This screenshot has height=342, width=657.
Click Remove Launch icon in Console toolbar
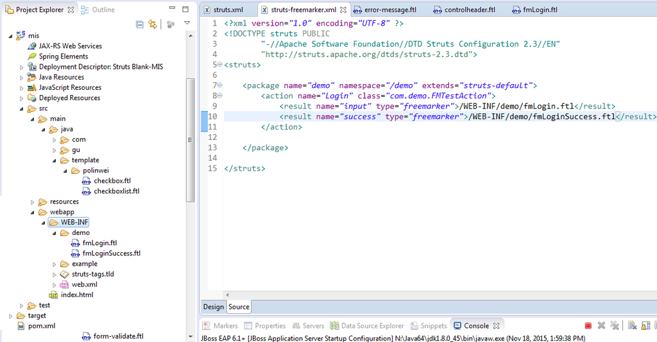(x=601, y=326)
